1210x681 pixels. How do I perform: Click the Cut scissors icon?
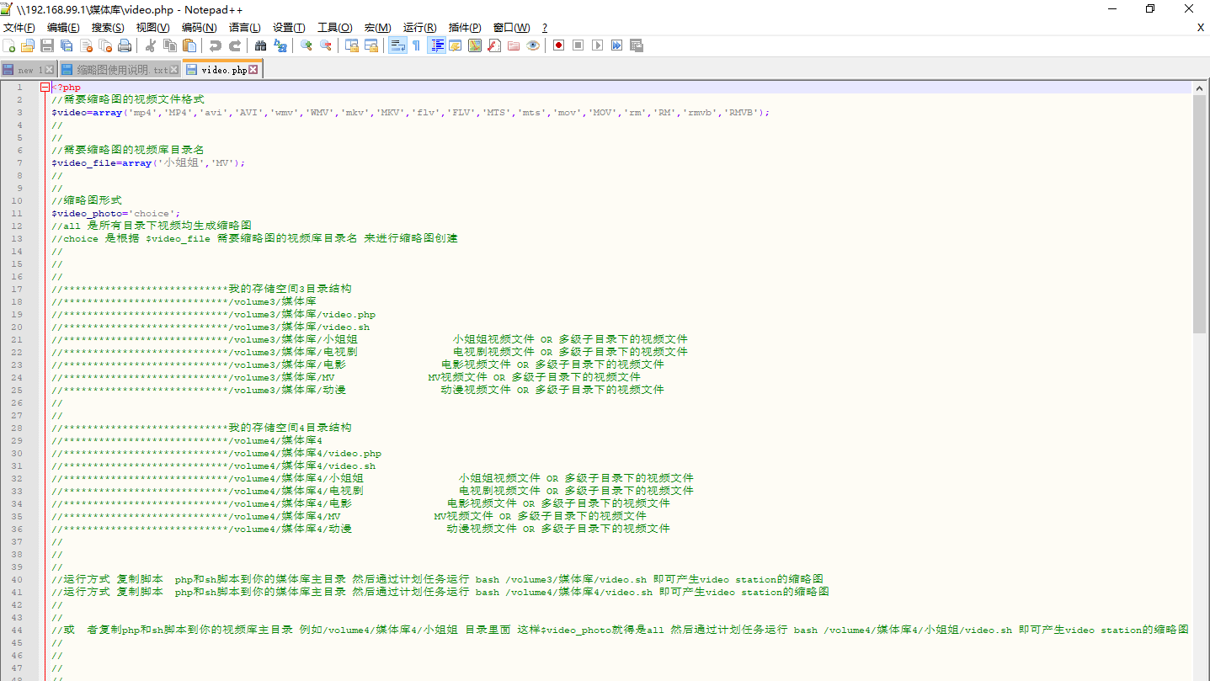coord(151,45)
